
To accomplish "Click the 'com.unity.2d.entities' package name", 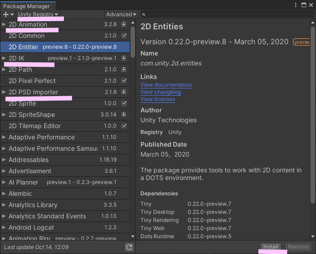I will coord(171,64).
